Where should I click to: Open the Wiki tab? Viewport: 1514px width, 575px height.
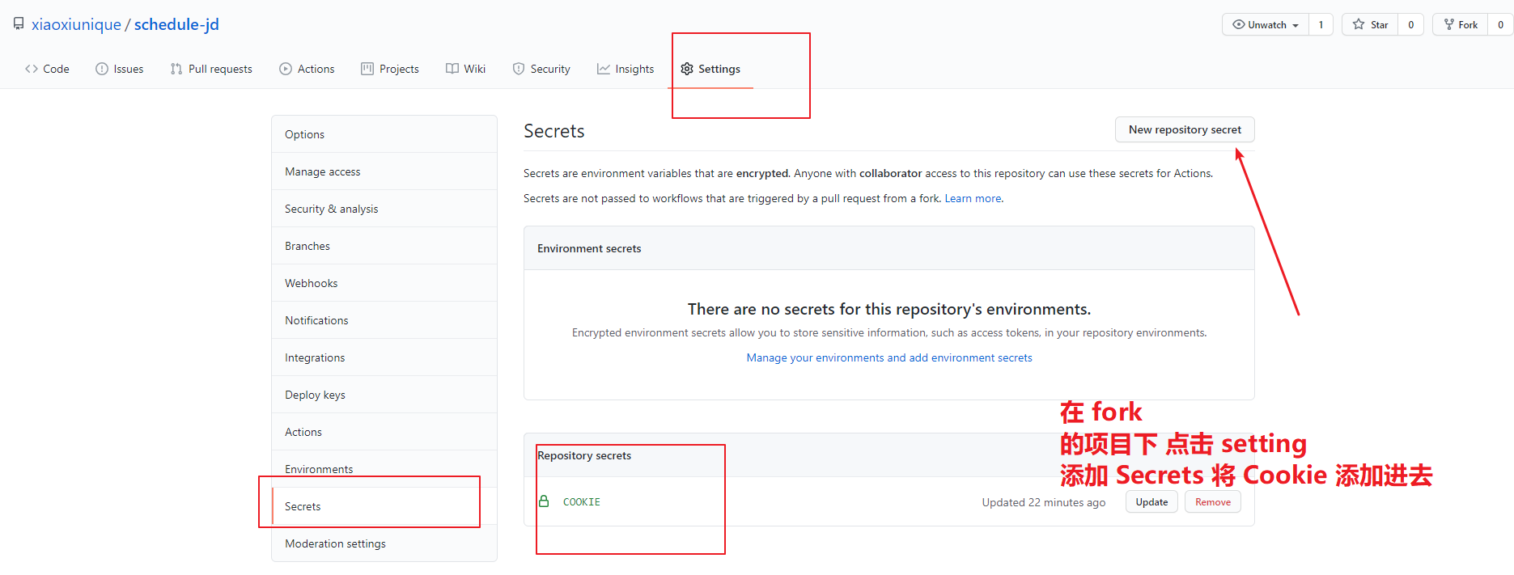click(x=466, y=69)
